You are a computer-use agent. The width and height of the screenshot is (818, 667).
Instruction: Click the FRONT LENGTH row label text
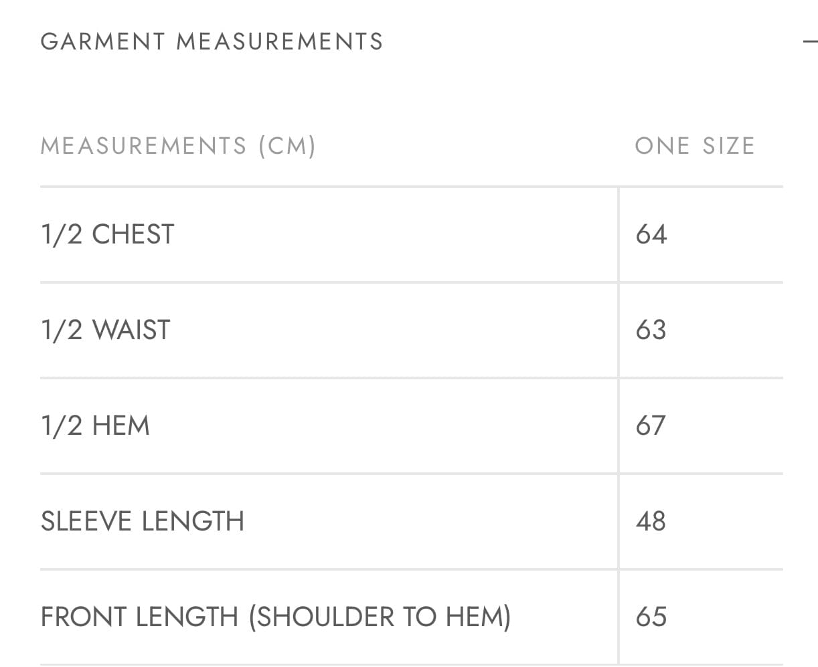[139, 617]
